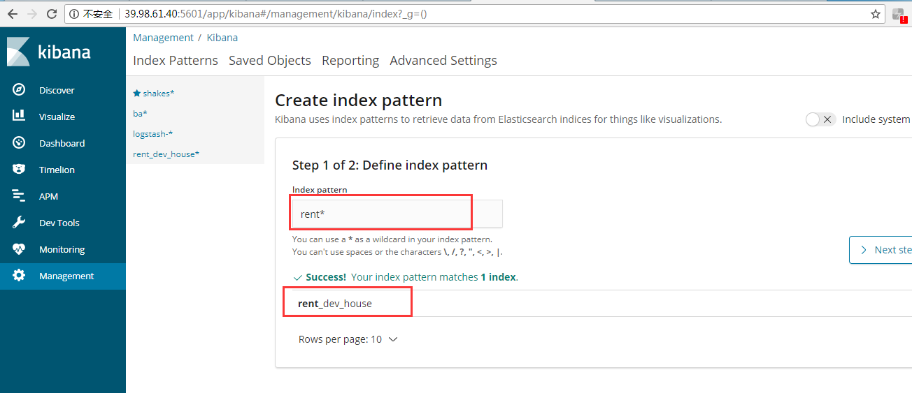
Task: Open ba* index pattern
Action: pyautogui.click(x=140, y=113)
